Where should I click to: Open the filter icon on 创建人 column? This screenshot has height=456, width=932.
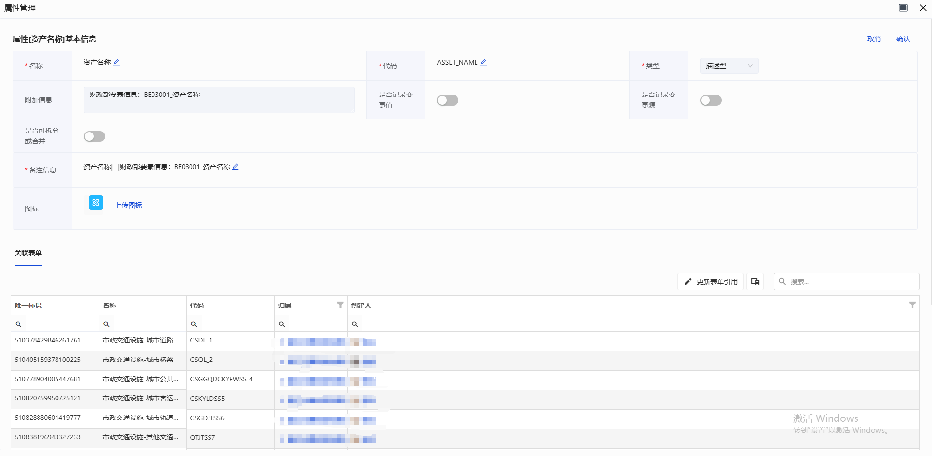pos(912,305)
